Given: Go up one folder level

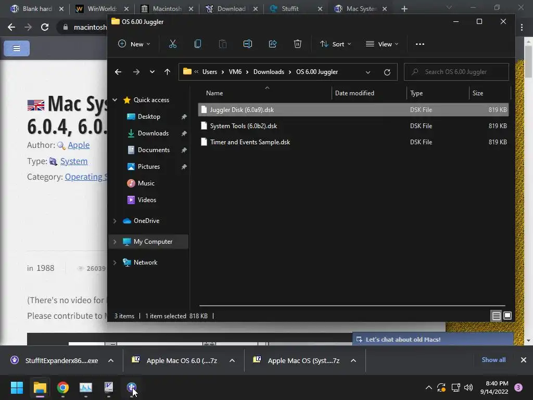Looking at the screenshot, I should 167,72.
